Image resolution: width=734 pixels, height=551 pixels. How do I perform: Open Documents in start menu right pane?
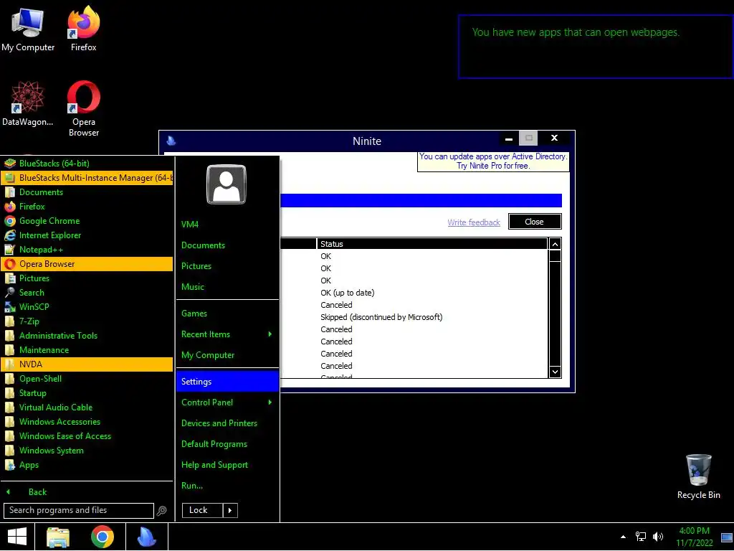tap(227, 245)
